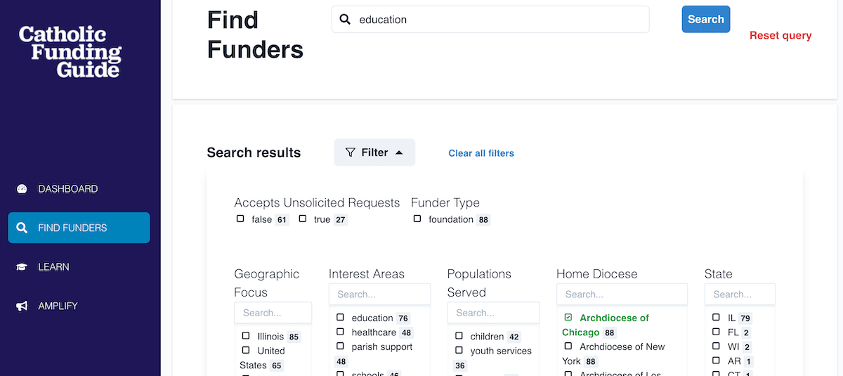843x376 pixels.
Task: Enable the 'education' interest area checkbox
Action: point(340,318)
